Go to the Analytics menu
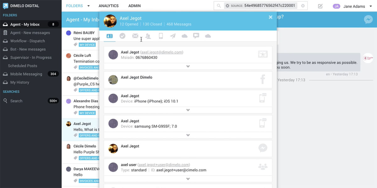 (108, 6)
